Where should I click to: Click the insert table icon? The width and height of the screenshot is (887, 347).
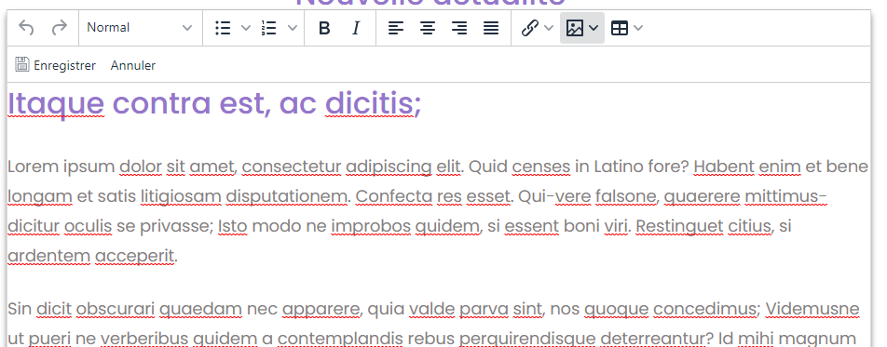tap(620, 28)
